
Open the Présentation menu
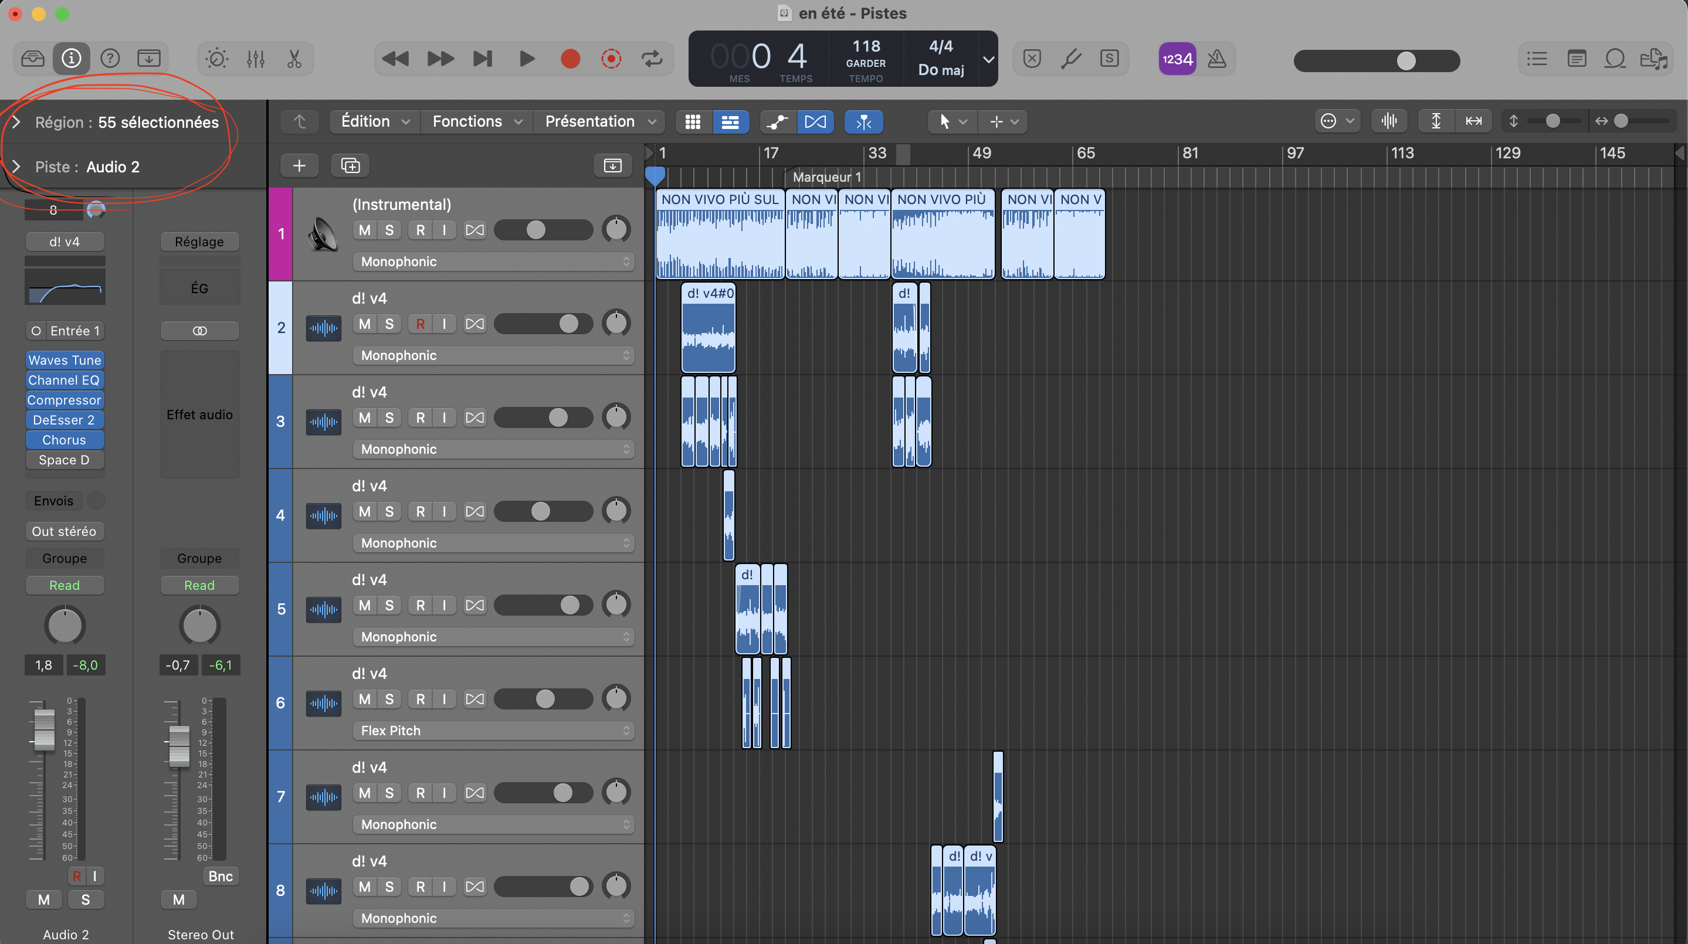coord(600,121)
